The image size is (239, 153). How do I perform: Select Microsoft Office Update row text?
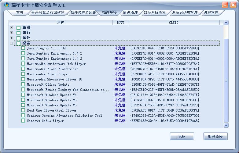coord(48,84)
